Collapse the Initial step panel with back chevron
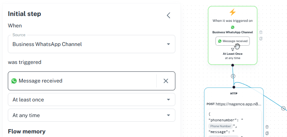287x137 pixels. point(168,15)
